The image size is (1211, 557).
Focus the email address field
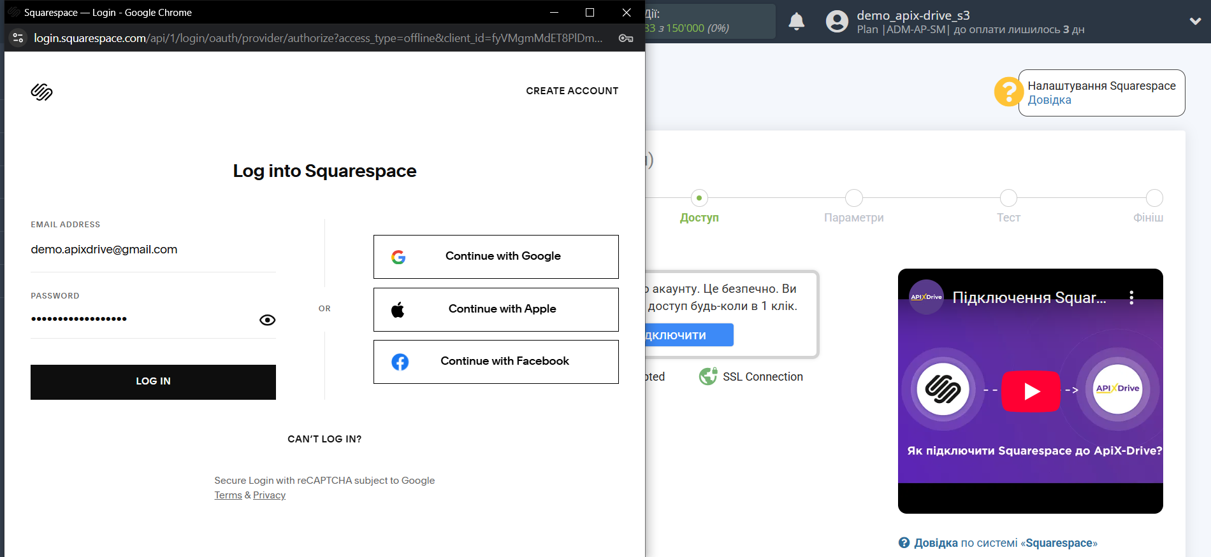coord(153,250)
